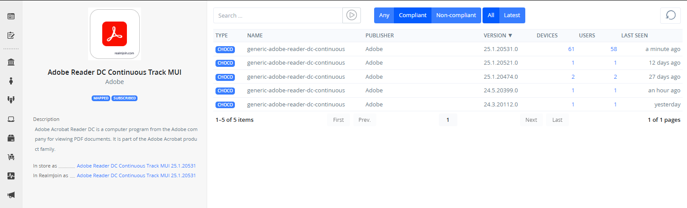
Task: Sort table by the Version column
Action: [x=498, y=36]
